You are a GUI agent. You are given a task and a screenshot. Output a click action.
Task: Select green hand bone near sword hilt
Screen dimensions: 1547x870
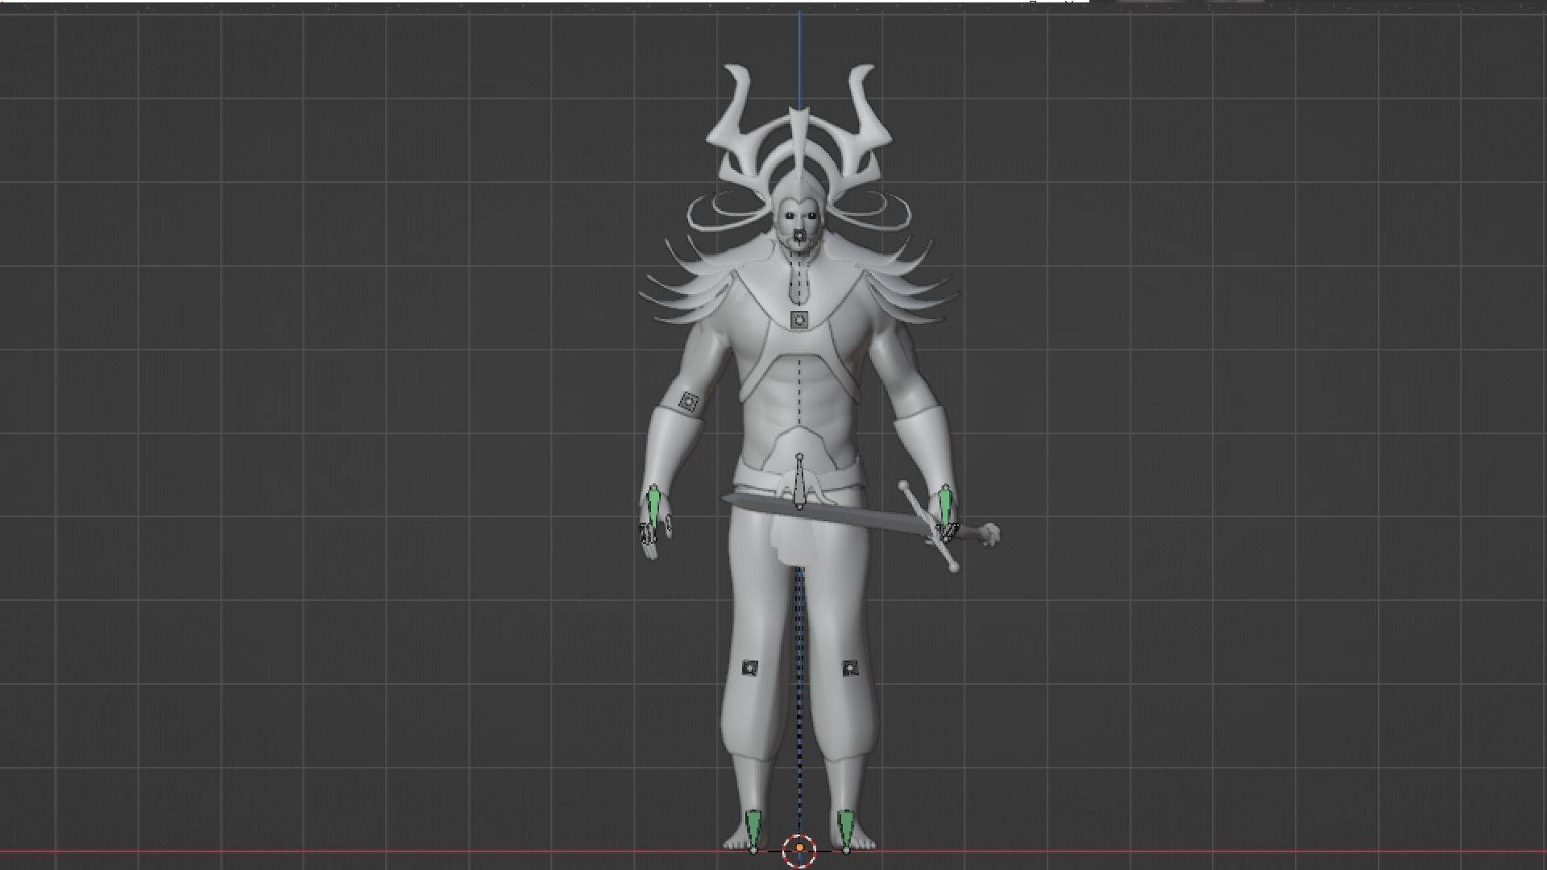[945, 504]
